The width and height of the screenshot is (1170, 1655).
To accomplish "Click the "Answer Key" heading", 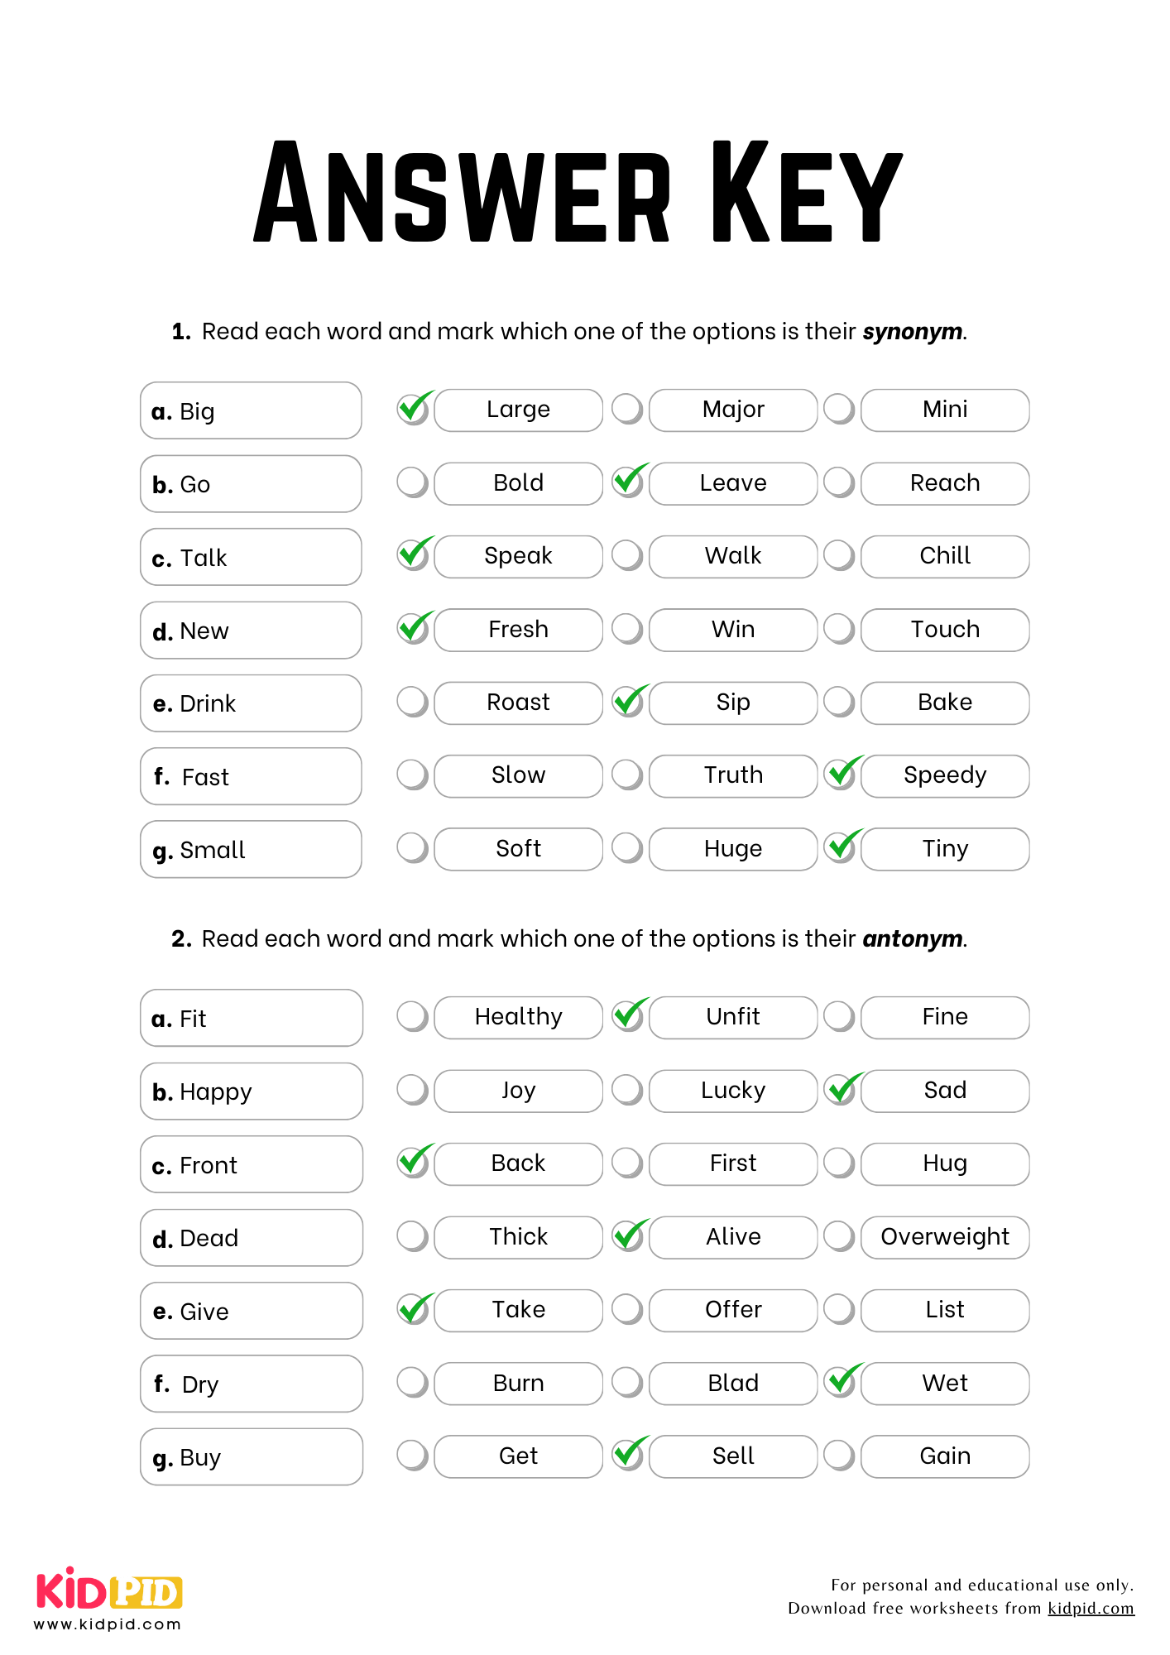I will 578,192.
